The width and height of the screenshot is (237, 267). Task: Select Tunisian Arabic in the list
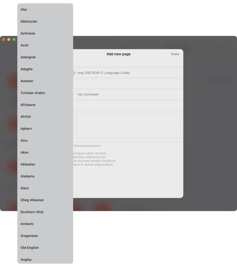[33, 93]
